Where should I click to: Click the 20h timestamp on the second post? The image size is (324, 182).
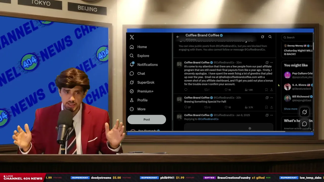[238, 98]
